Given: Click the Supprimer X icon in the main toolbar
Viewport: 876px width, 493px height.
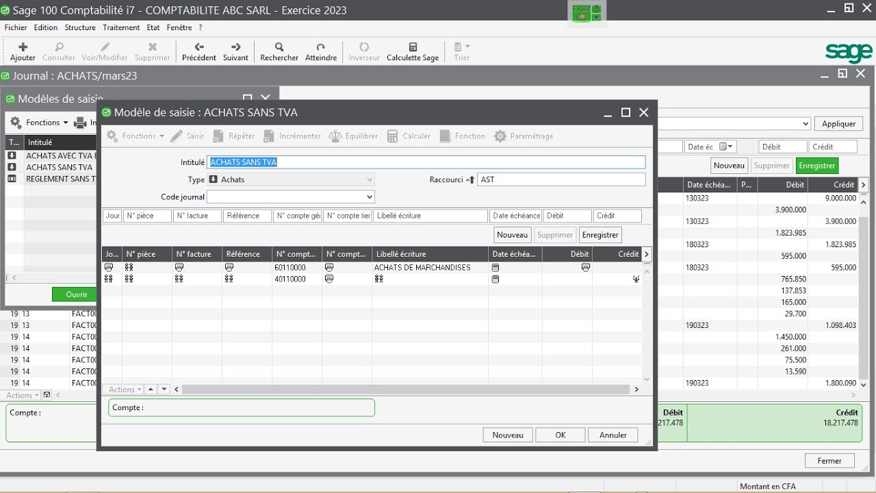Looking at the screenshot, I should [152, 47].
